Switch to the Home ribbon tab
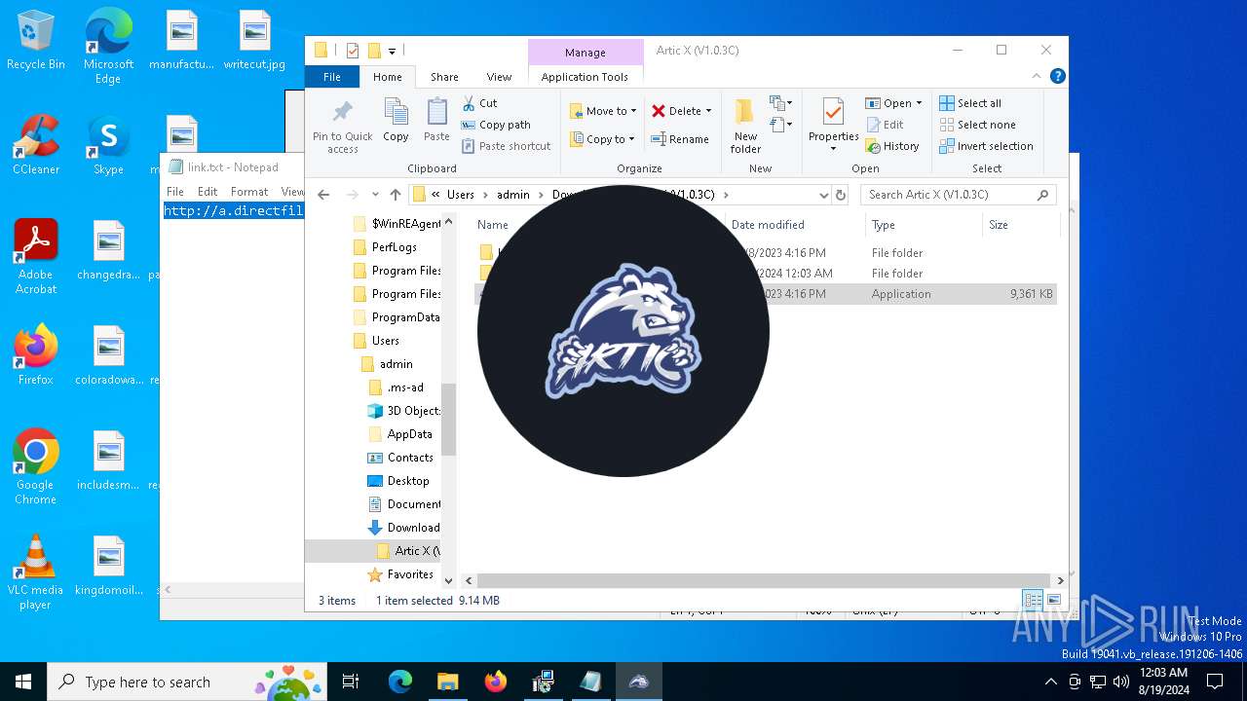Screen dimensions: 1247x701 [387, 77]
